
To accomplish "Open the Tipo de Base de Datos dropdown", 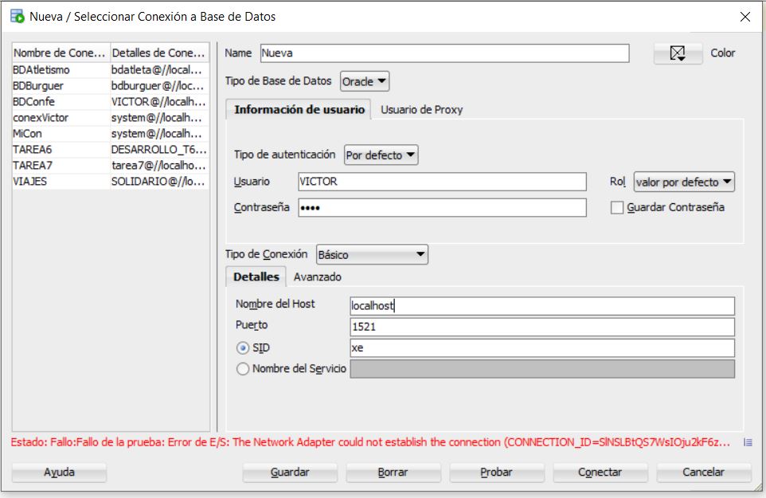I will click(x=365, y=81).
